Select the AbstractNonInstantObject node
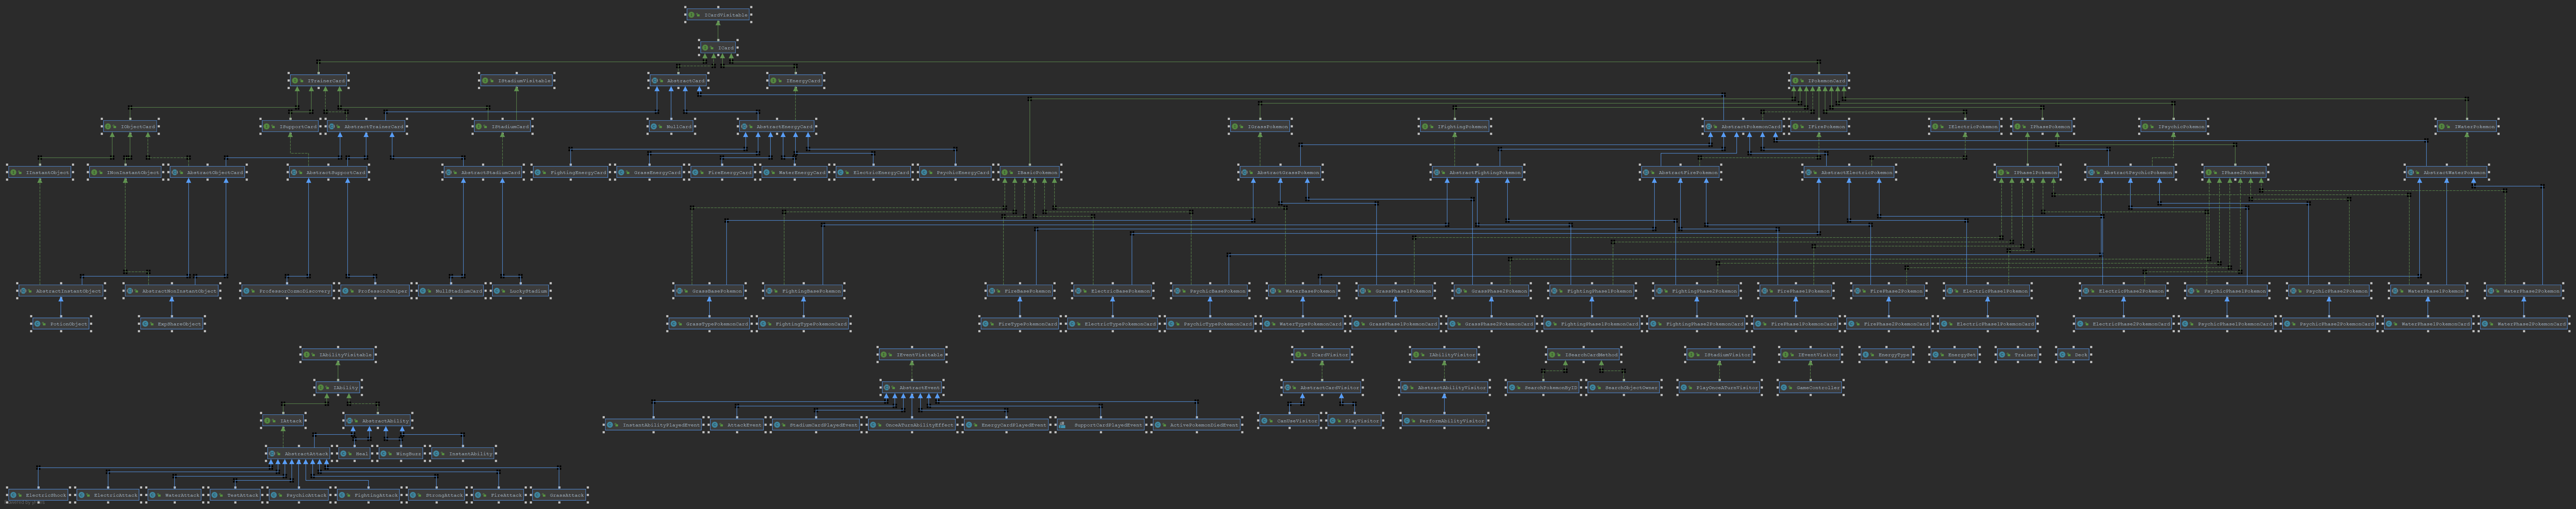This screenshot has width=2576, height=509. 172,291
